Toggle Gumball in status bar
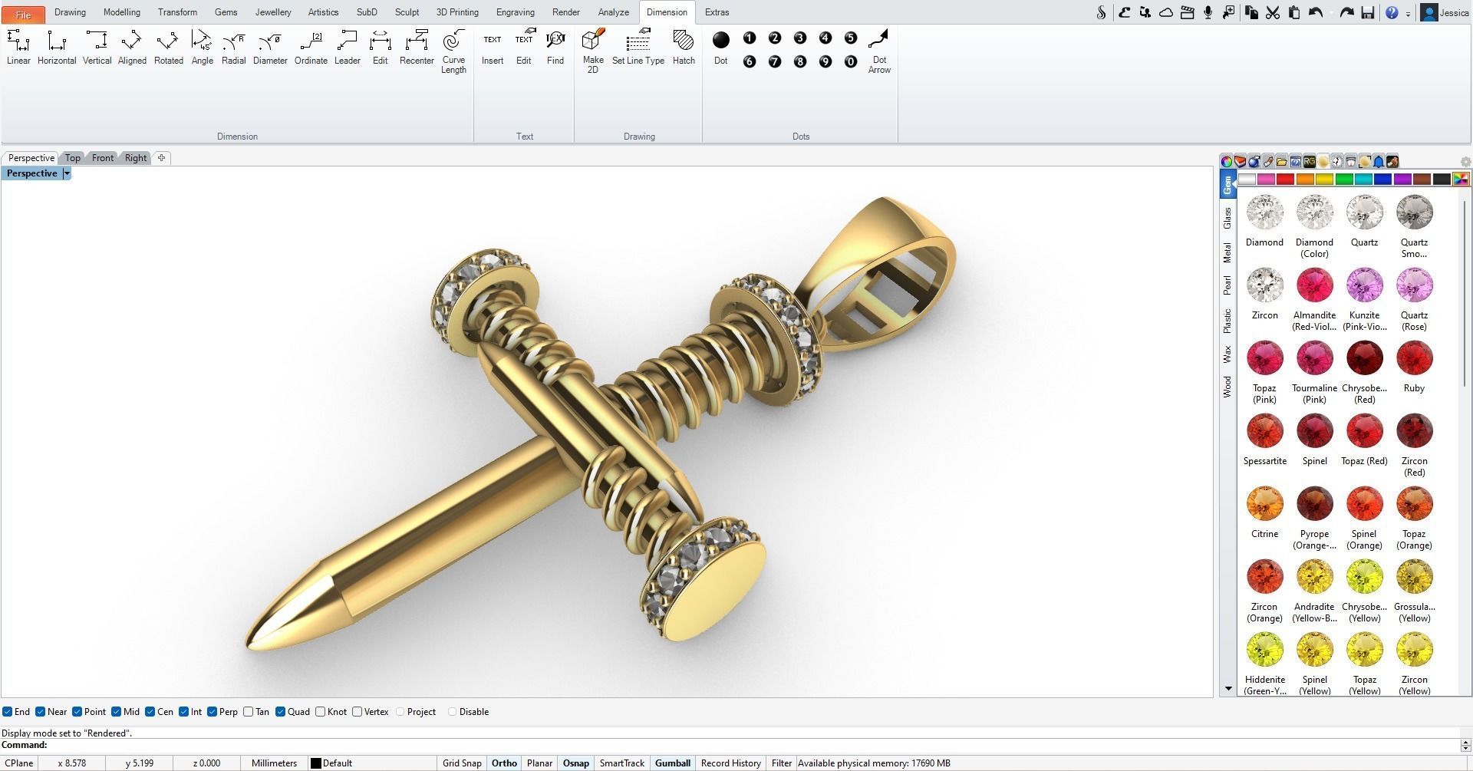The image size is (1473, 771). (x=673, y=763)
